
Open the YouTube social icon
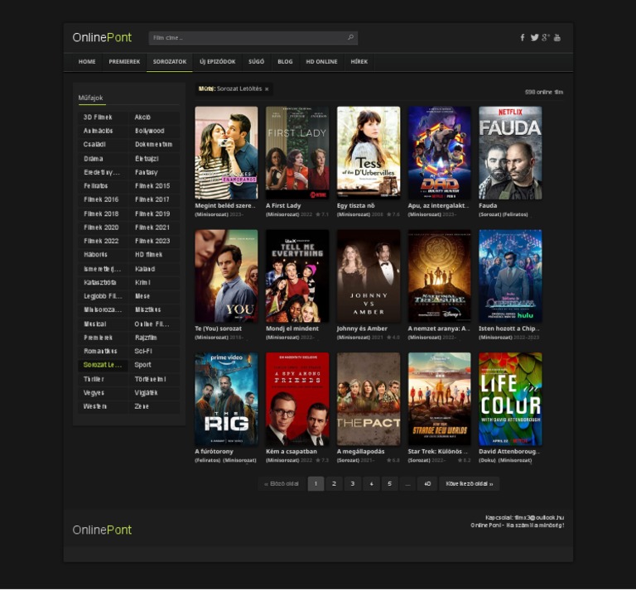tap(557, 38)
